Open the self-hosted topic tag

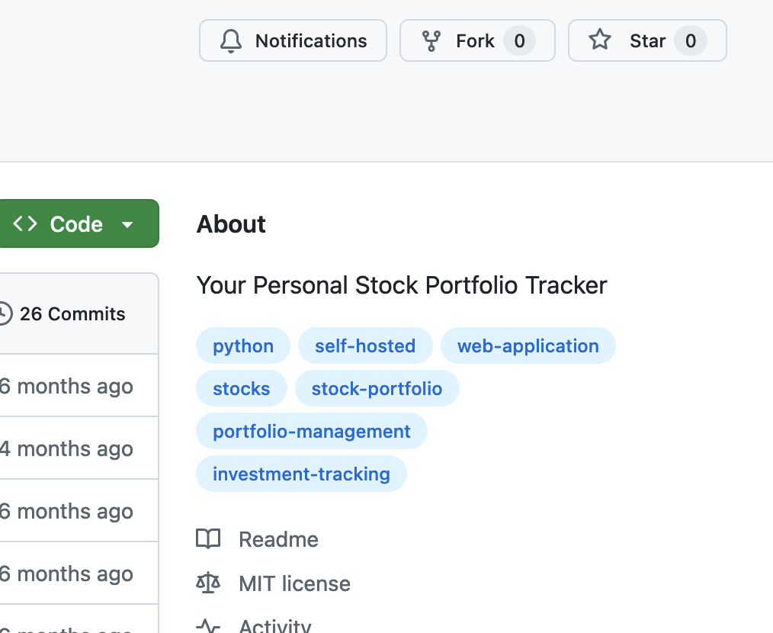coord(365,345)
